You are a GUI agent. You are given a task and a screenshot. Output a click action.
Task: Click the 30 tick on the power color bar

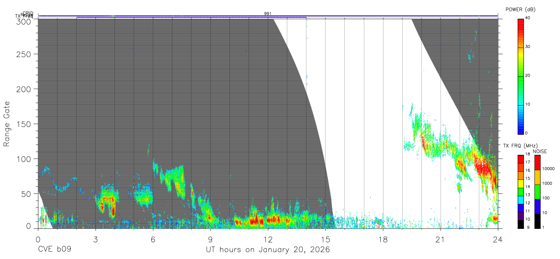coord(528,47)
